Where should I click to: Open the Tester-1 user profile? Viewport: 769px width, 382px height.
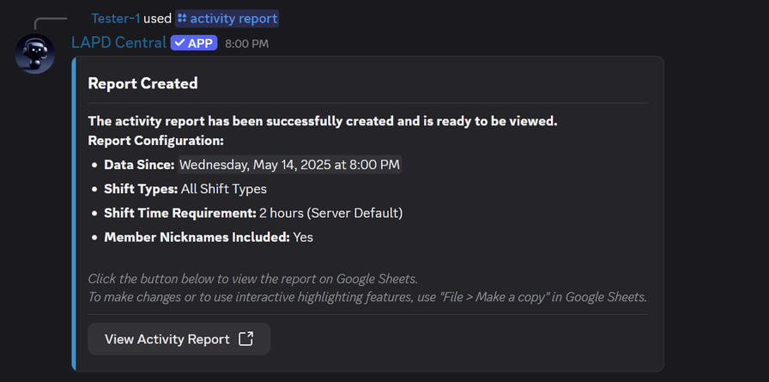coord(115,18)
